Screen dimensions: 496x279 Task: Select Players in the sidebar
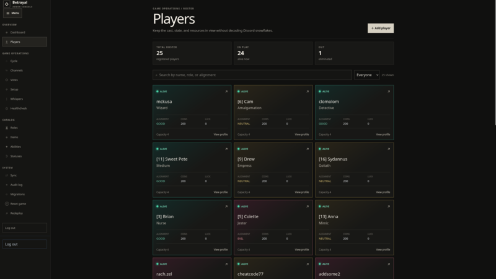pos(24,42)
